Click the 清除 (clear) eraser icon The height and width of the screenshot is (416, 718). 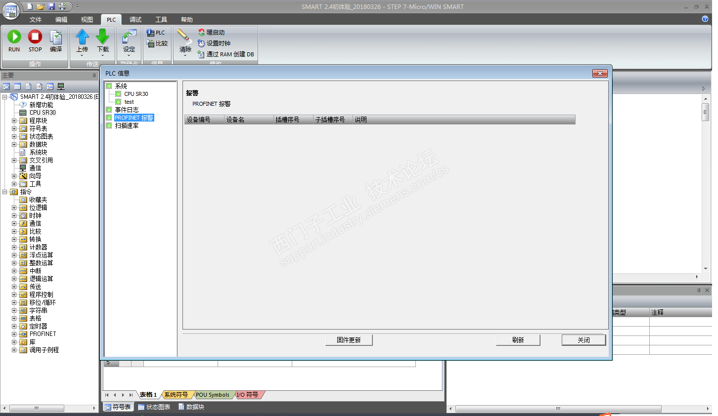click(184, 37)
